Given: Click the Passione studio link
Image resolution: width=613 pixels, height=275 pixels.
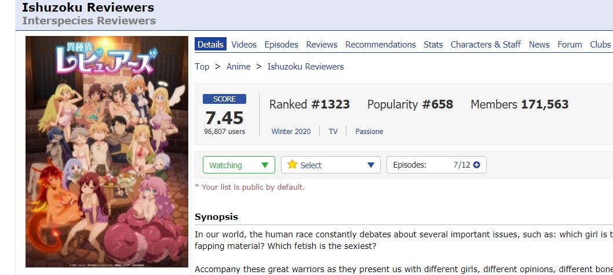Looking at the screenshot, I should [x=369, y=132].
